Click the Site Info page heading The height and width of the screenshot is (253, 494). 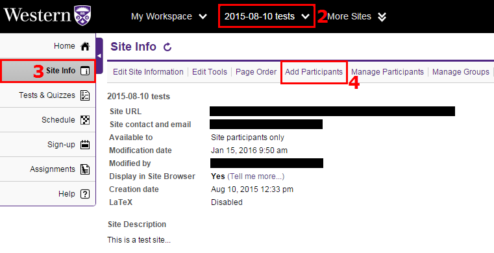tap(133, 47)
